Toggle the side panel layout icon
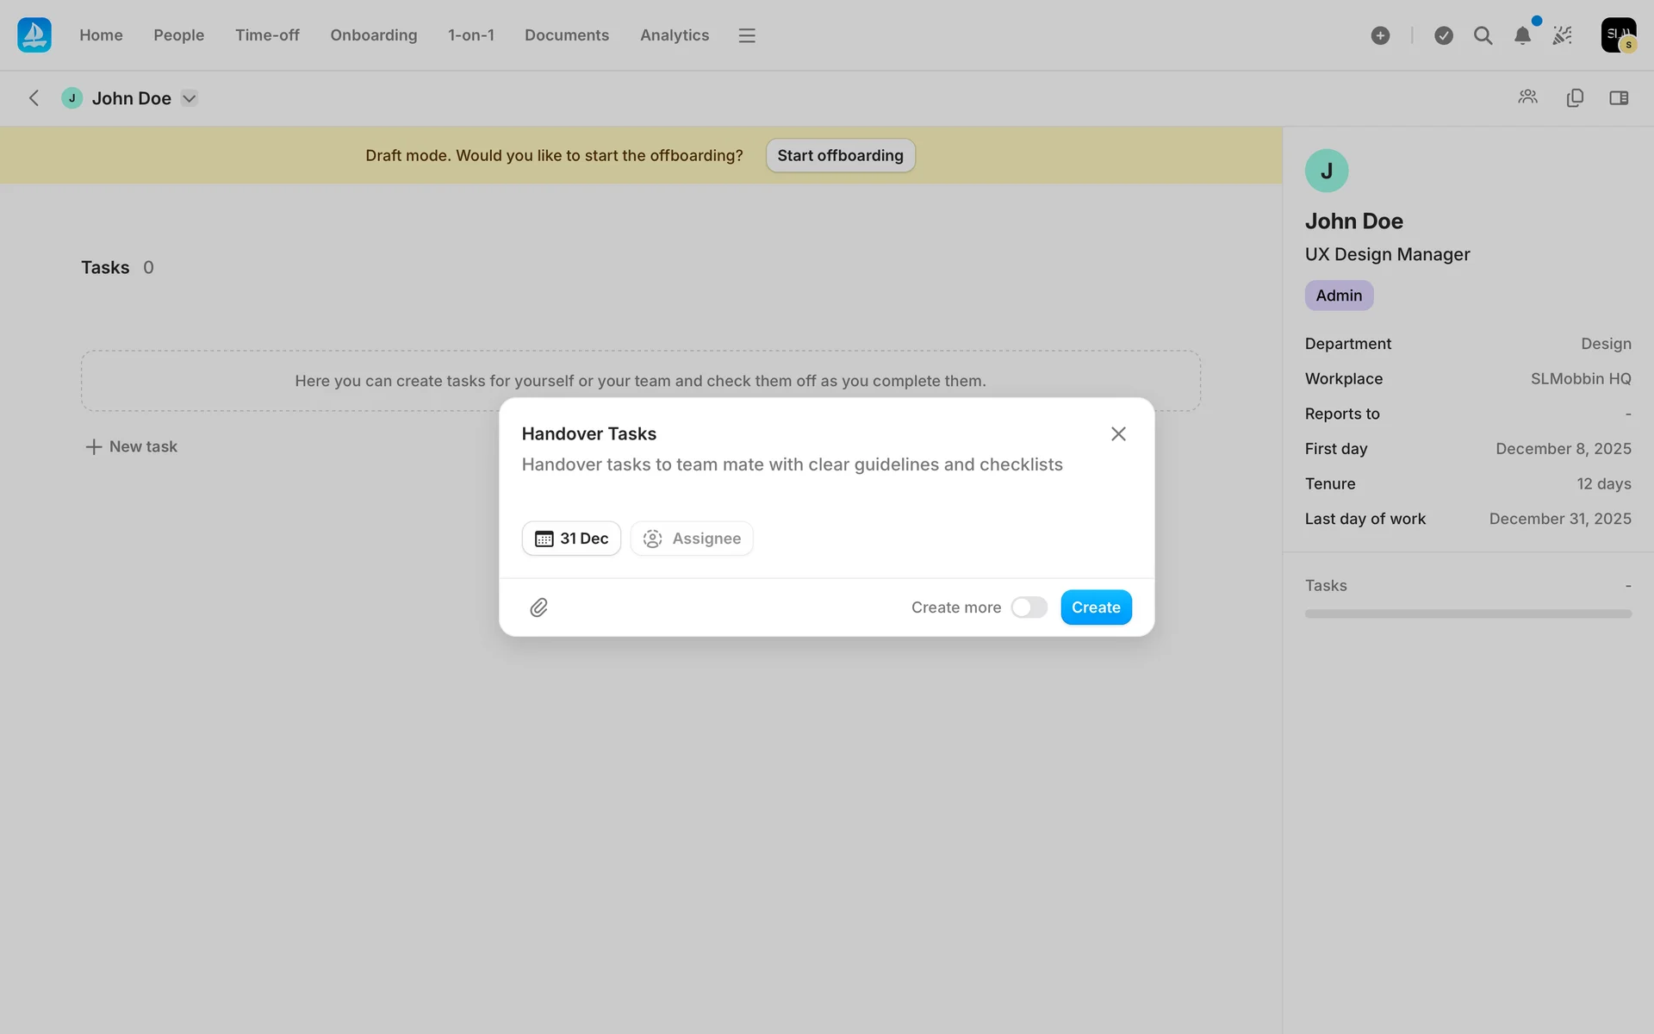 tap(1619, 98)
